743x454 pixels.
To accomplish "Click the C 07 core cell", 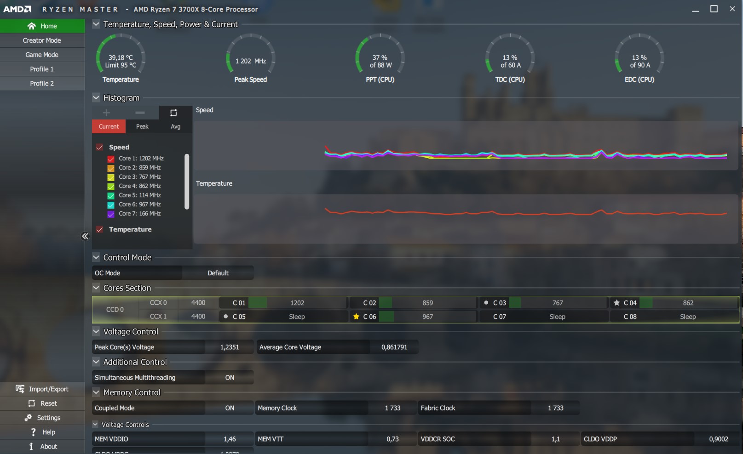I will (544, 316).
